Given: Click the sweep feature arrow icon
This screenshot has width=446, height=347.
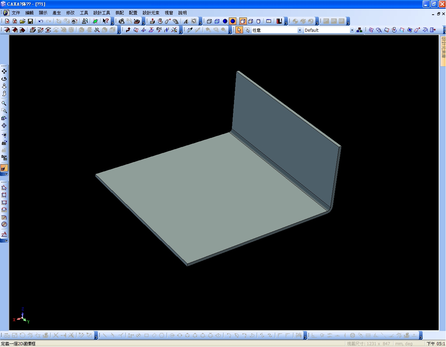Looking at the screenshot, I should (x=168, y=21).
